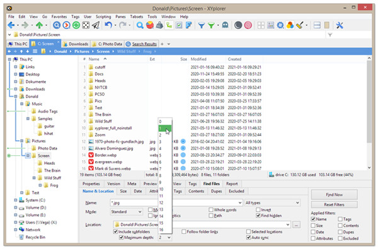The height and width of the screenshot is (249, 378).
Task: Collapse the Music tree node
Action: click(21, 104)
